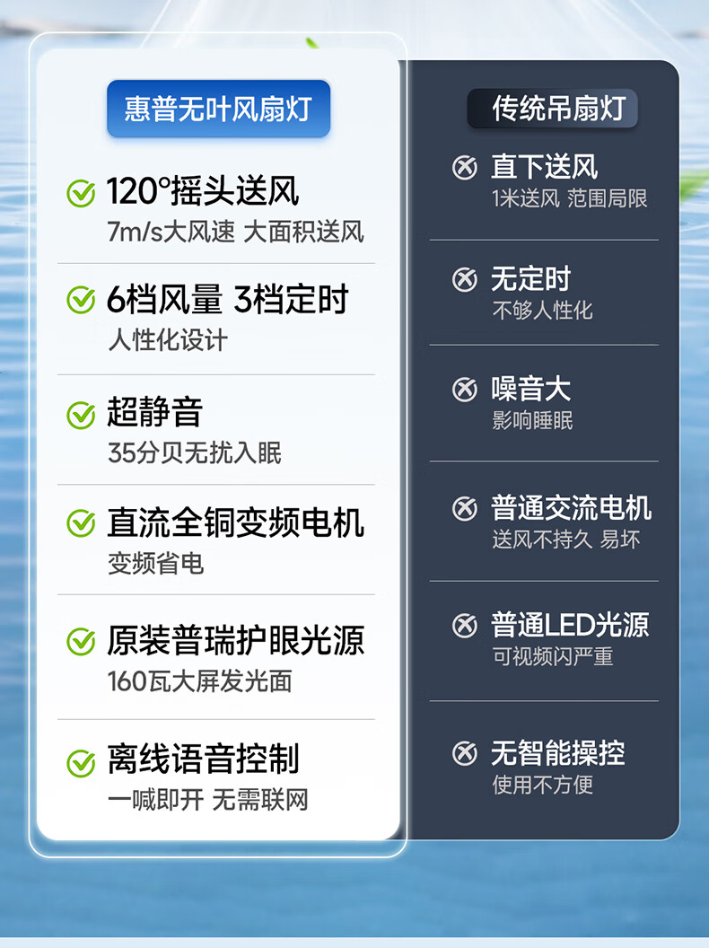Click the cross icon beside 噪音大
Image resolution: width=709 pixels, height=948 pixels.
(x=464, y=390)
